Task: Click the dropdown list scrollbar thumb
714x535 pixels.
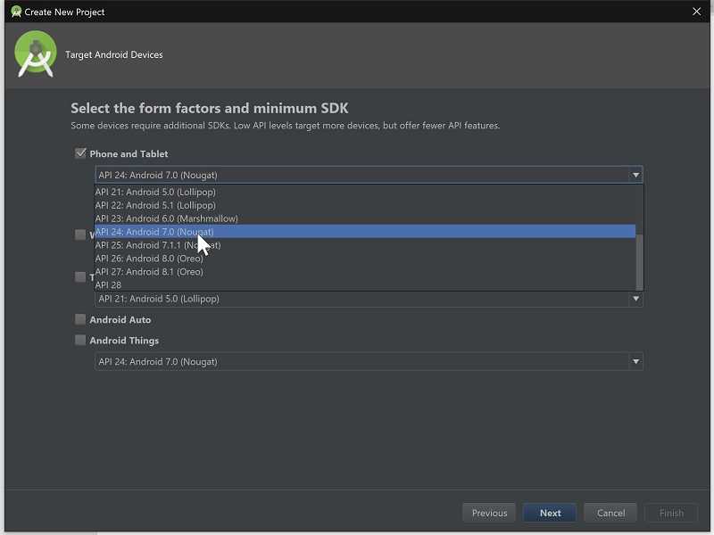Action: 639,262
